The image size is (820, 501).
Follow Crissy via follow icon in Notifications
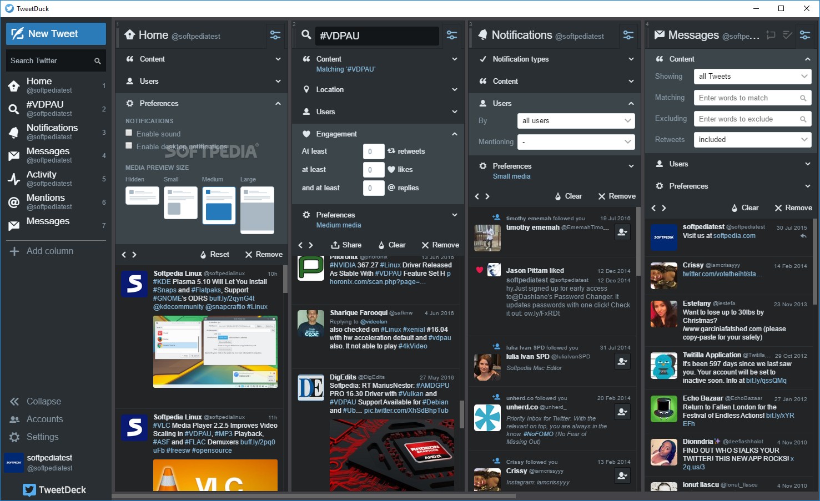point(622,475)
